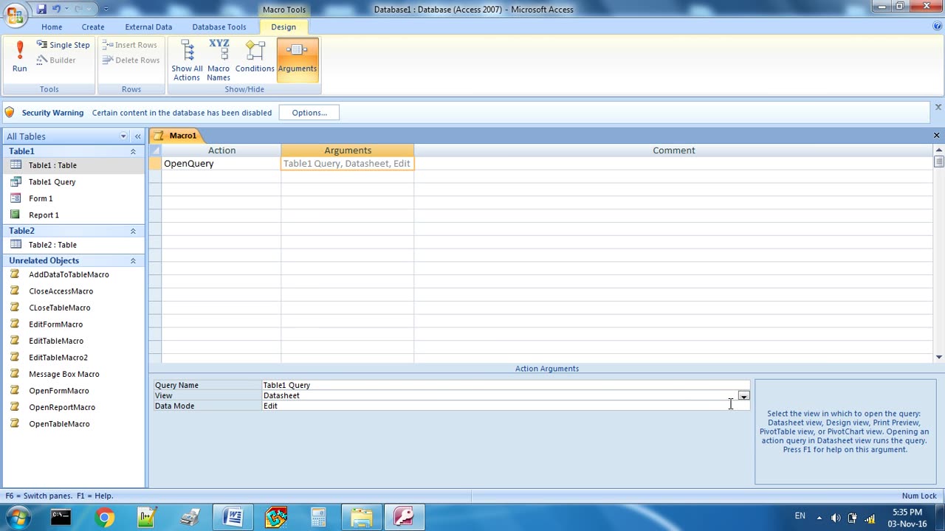This screenshot has width=945, height=531.
Task: Click the Arguments cell of OpenQuery row
Action: [x=347, y=164]
